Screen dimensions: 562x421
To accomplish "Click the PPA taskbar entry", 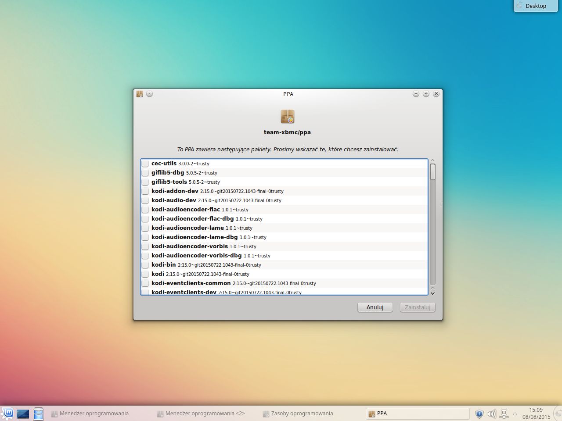I will pos(418,414).
